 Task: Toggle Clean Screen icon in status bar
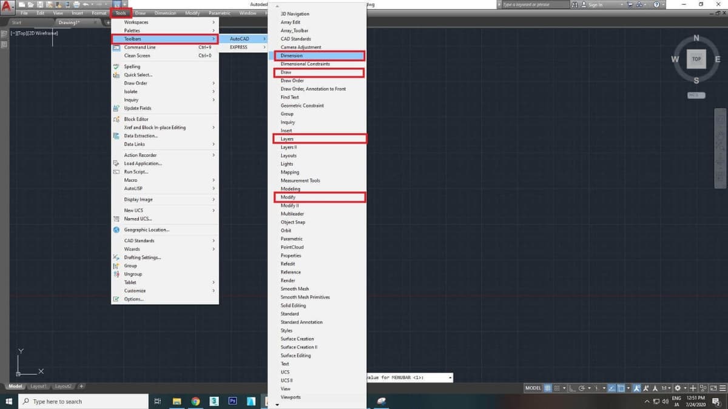[x=714, y=388]
